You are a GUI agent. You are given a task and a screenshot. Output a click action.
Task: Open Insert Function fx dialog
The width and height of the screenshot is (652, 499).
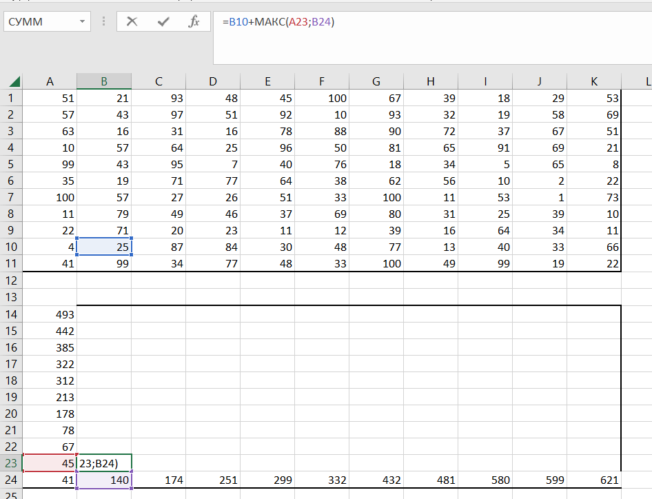194,22
